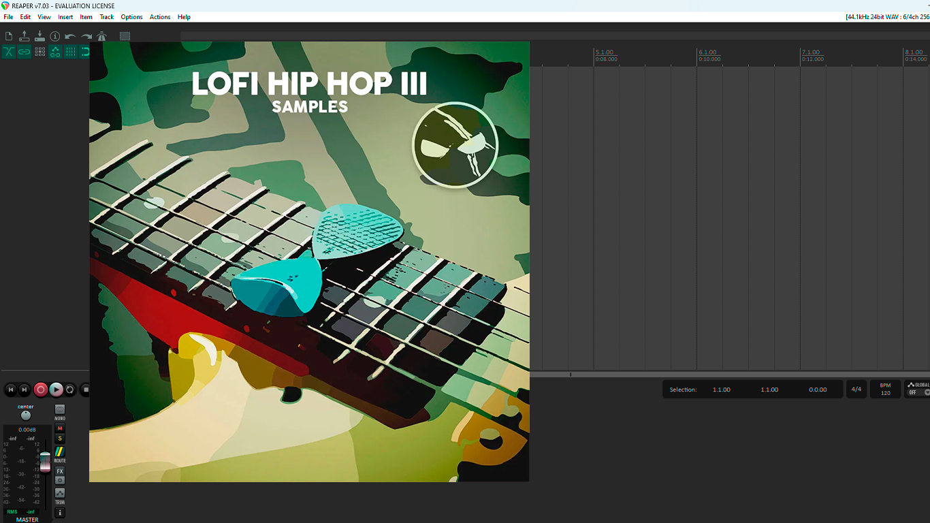The height and width of the screenshot is (523, 930).
Task: Open the Options menu
Action: [131, 17]
